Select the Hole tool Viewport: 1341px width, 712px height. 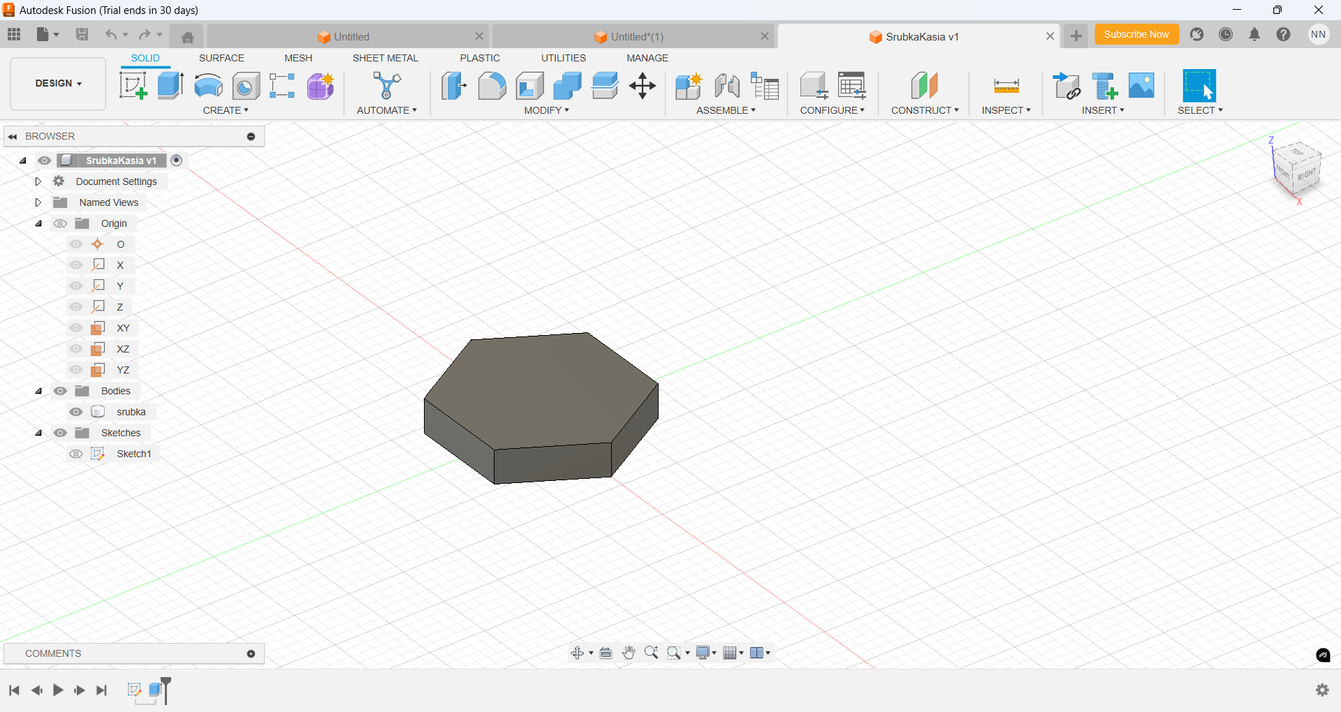(246, 86)
